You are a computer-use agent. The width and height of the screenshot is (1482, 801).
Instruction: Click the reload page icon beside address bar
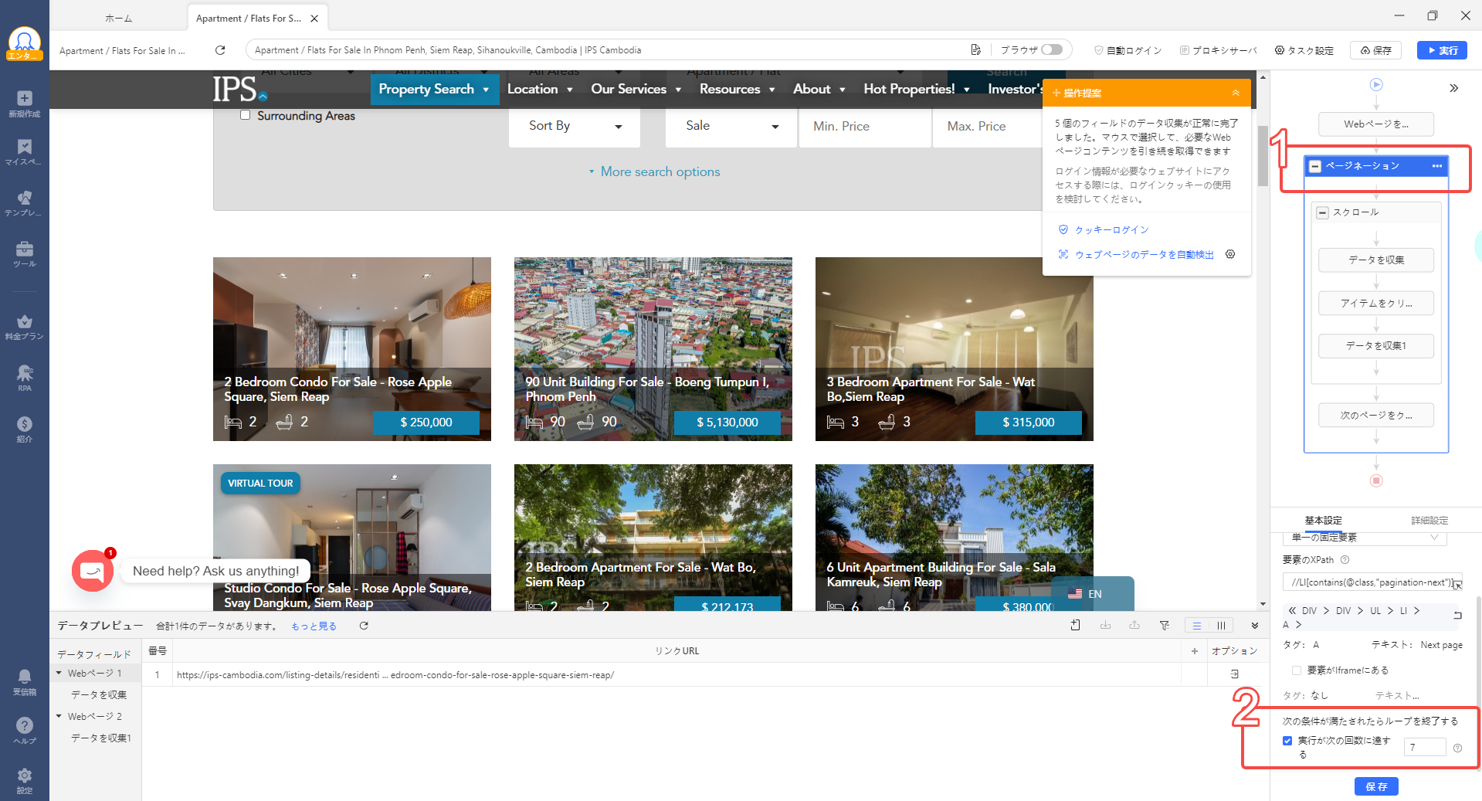pyautogui.click(x=220, y=50)
